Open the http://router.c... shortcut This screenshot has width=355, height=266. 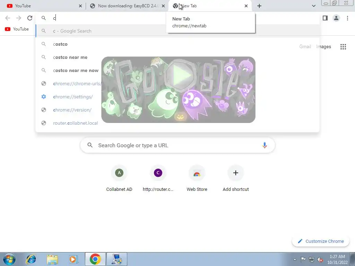158,179
